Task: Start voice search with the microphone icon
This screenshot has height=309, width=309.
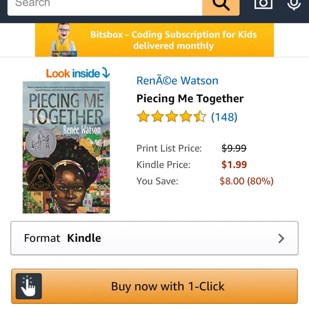Action: coord(294,4)
